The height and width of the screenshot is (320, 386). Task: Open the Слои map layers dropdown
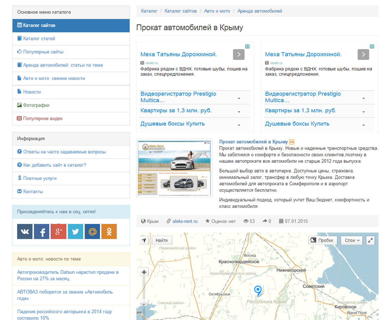point(351,240)
